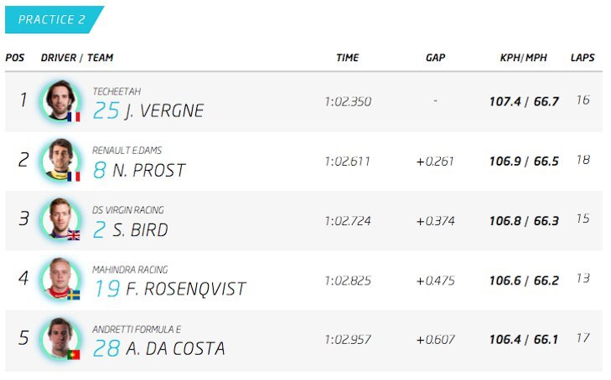Image resolution: width=611 pixels, height=380 pixels.
Task: Click the Portuguese flag beside Da Costa
Action: 74,355
